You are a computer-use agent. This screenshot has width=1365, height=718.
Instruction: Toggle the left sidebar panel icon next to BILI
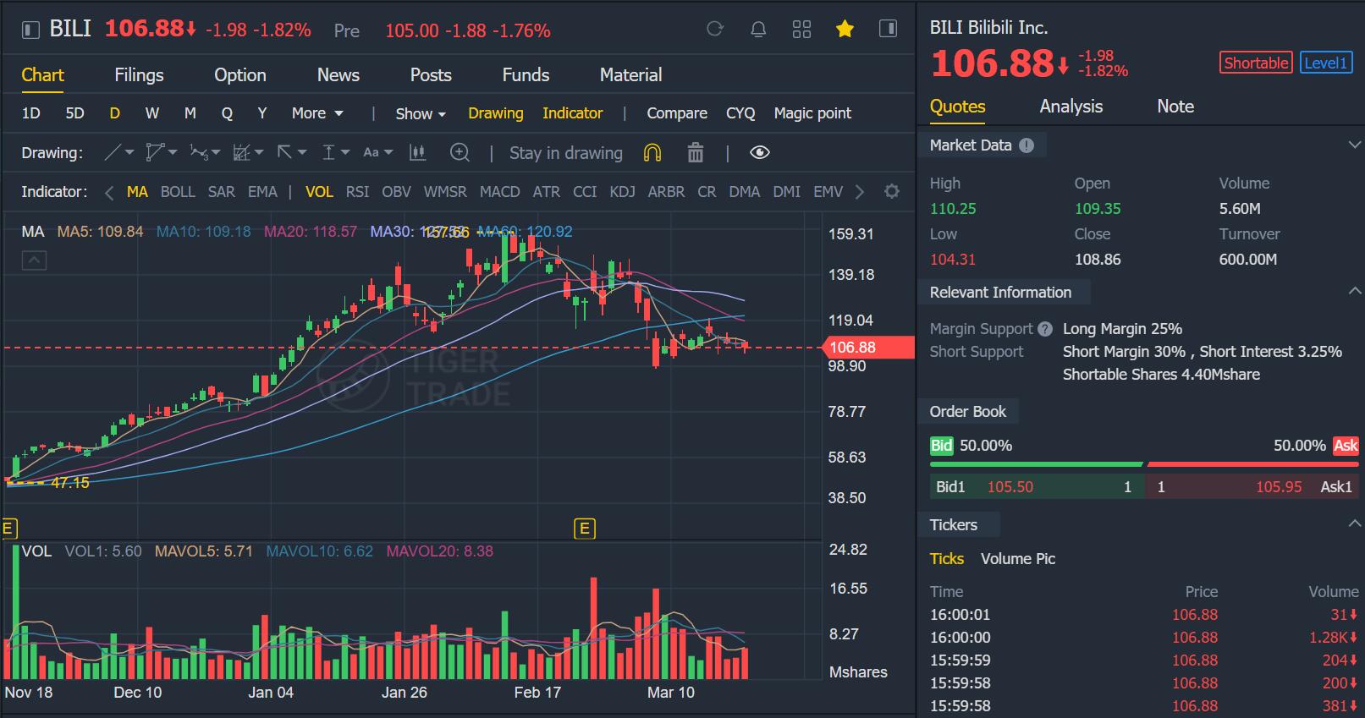(30, 30)
